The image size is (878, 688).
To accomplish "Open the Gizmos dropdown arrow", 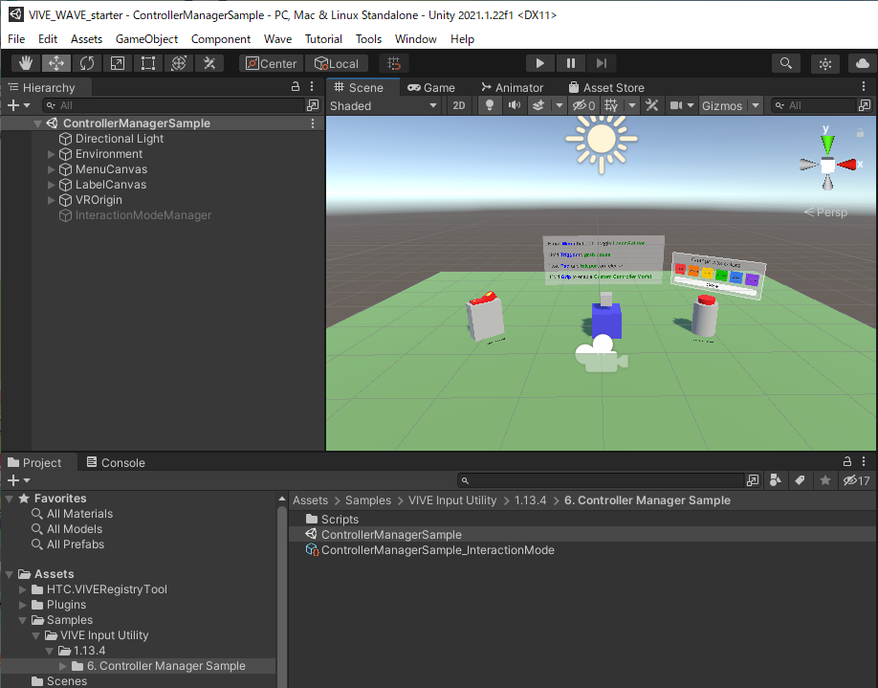I will [756, 105].
